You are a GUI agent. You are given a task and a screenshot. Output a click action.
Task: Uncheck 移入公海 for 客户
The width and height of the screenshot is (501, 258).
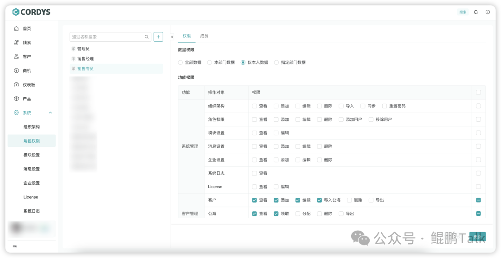coord(320,200)
